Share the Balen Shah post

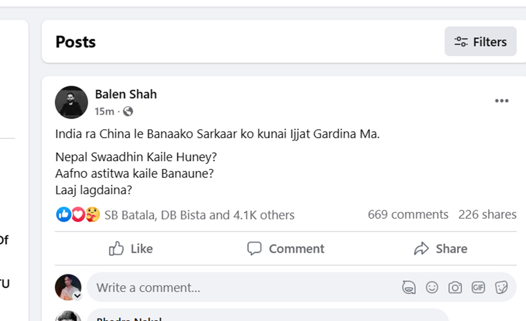(x=441, y=249)
